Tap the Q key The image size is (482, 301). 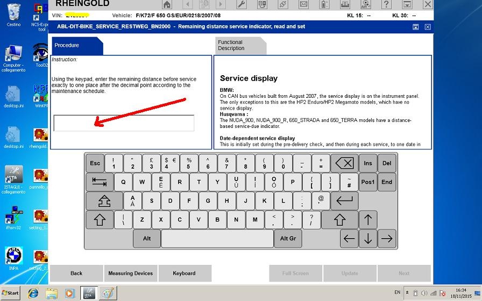coord(123,182)
